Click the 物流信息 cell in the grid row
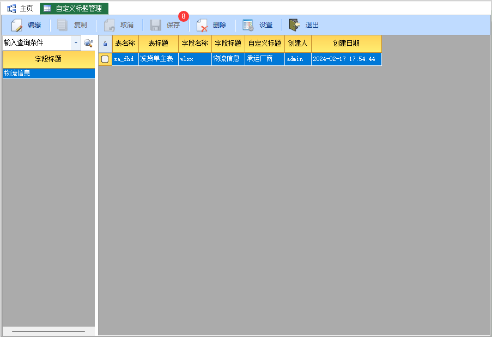 [228, 59]
